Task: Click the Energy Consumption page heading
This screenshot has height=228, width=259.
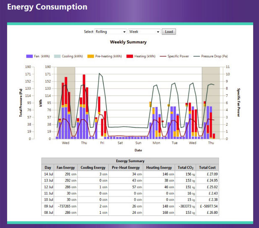Action: tap(47, 7)
